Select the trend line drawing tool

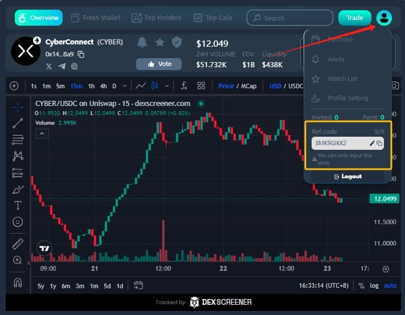click(18, 124)
